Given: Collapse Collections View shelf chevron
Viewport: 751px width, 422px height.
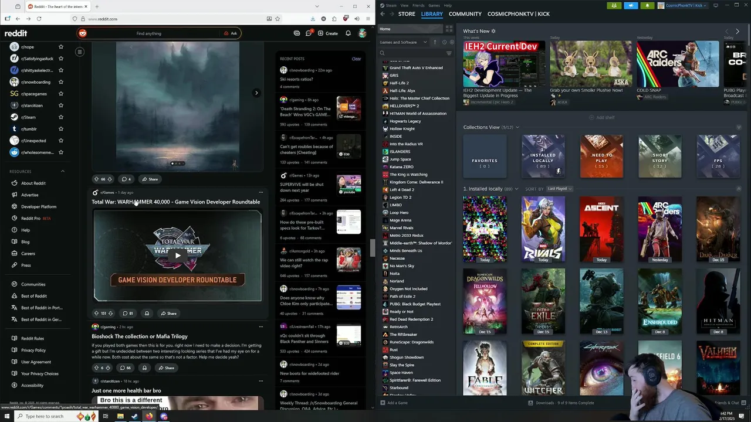Looking at the screenshot, I should (739, 127).
